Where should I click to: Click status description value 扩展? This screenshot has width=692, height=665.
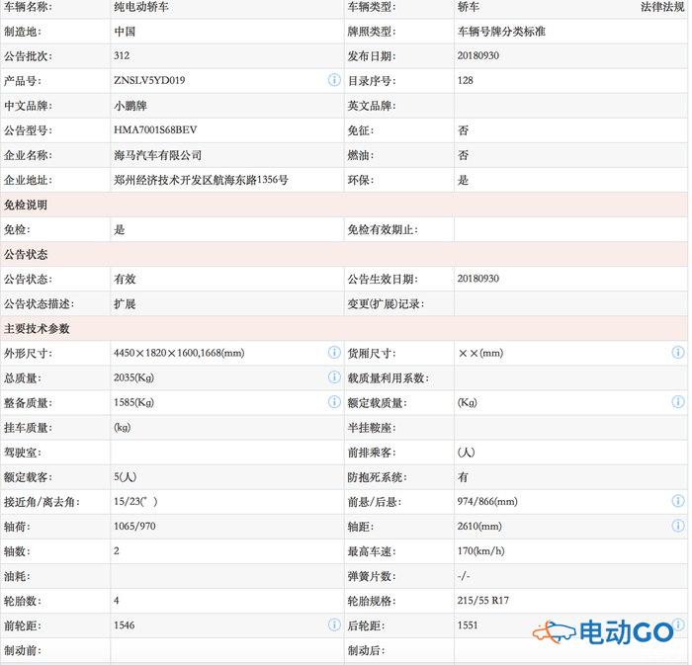pos(125,303)
